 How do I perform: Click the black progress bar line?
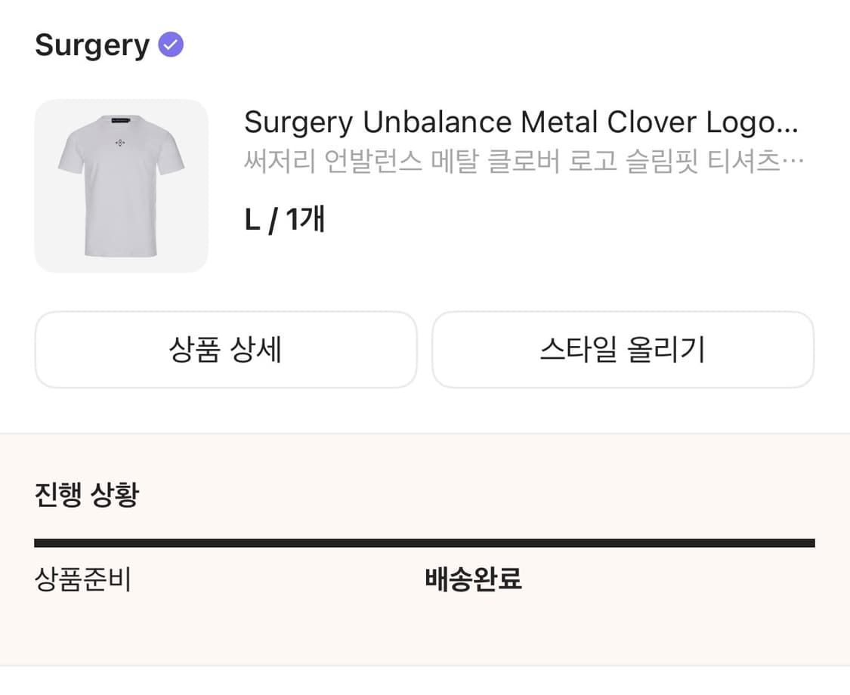425,542
